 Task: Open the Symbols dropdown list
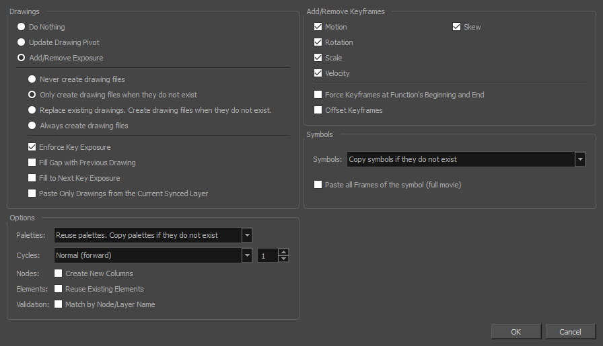click(x=579, y=159)
